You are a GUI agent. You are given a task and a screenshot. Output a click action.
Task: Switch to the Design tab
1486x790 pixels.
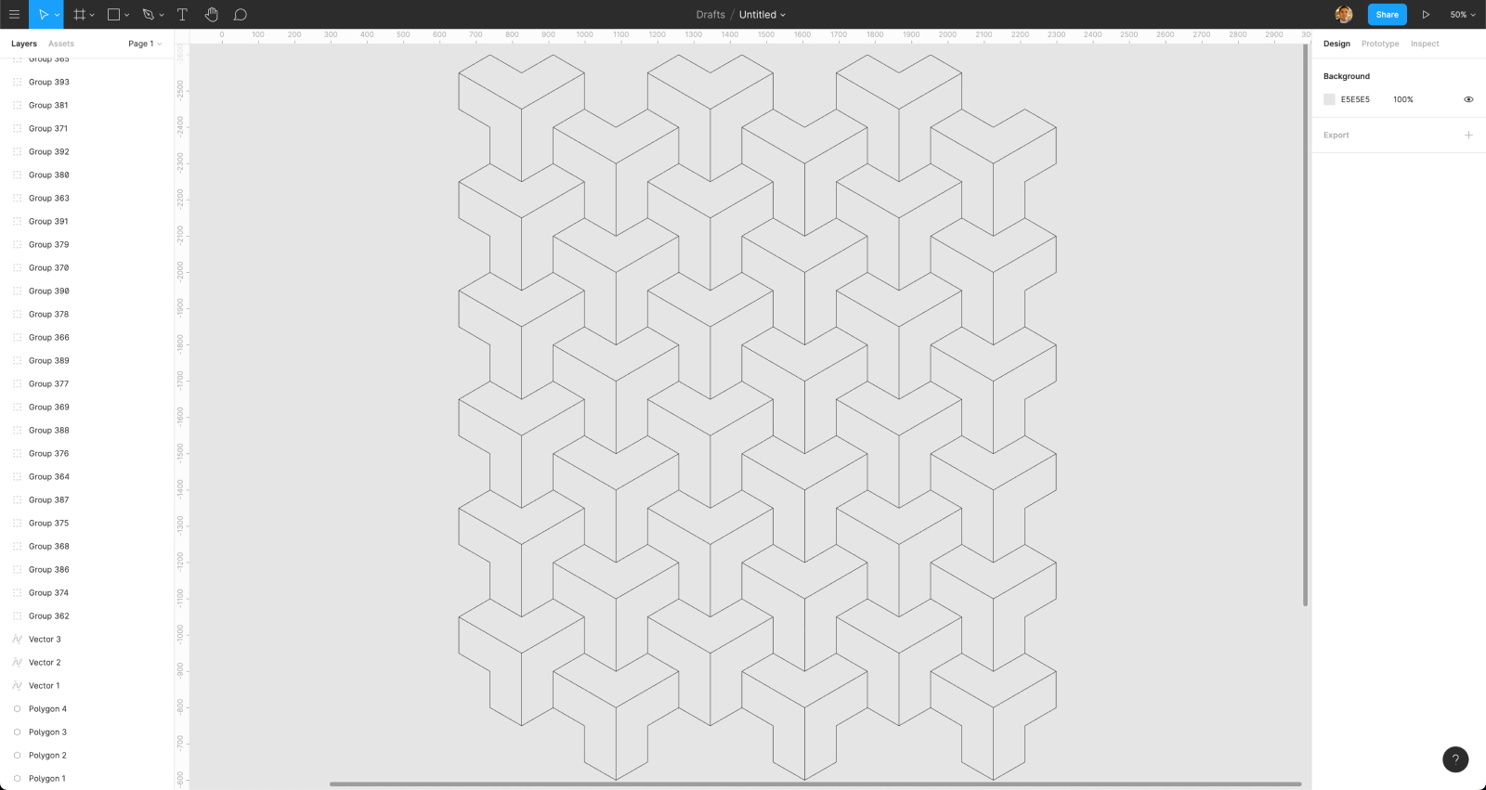(1336, 44)
